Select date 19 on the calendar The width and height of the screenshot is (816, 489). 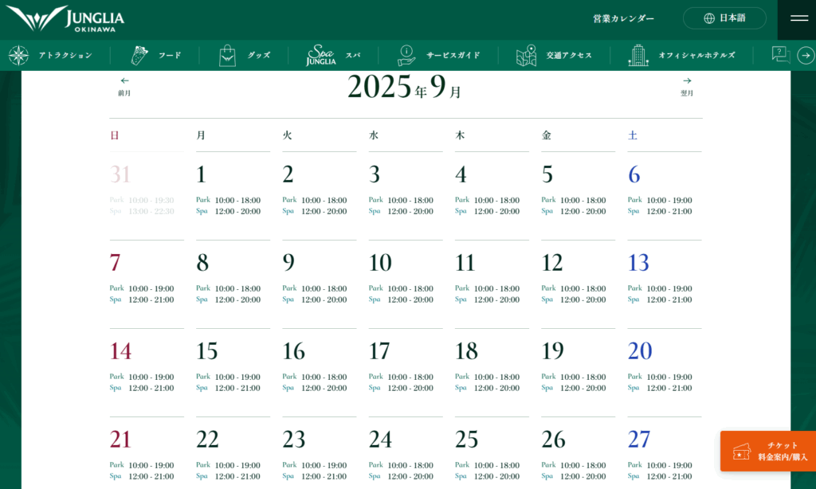(x=553, y=351)
